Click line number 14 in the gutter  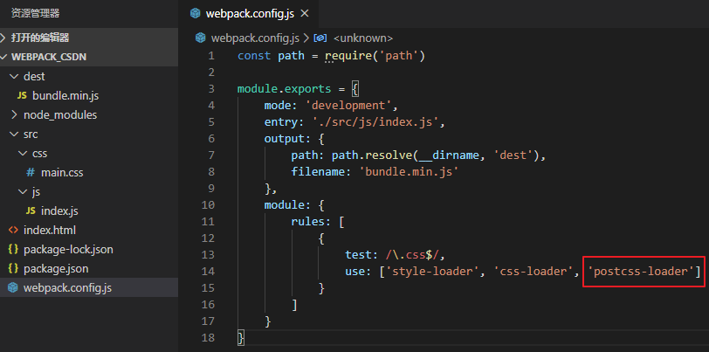209,272
